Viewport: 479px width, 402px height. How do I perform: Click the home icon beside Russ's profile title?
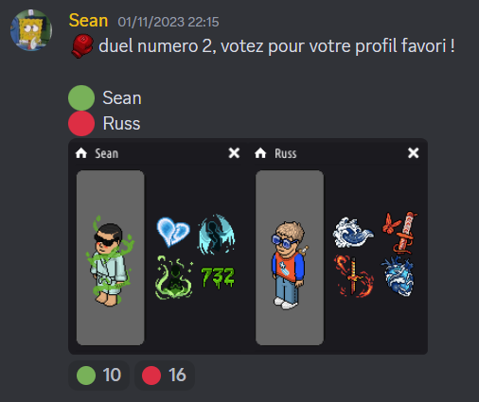(260, 153)
